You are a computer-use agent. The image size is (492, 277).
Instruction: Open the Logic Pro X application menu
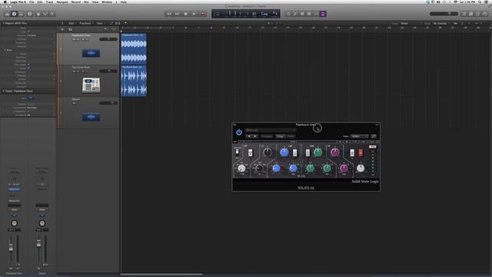click(x=18, y=2)
